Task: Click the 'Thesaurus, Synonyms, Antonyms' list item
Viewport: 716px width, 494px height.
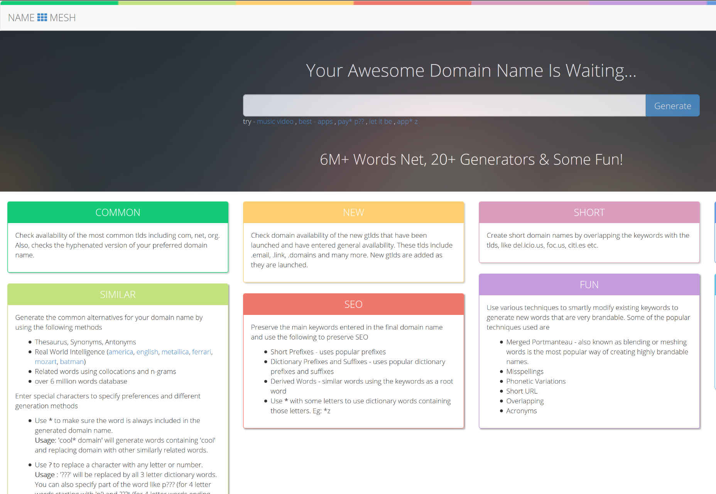Action: click(85, 342)
